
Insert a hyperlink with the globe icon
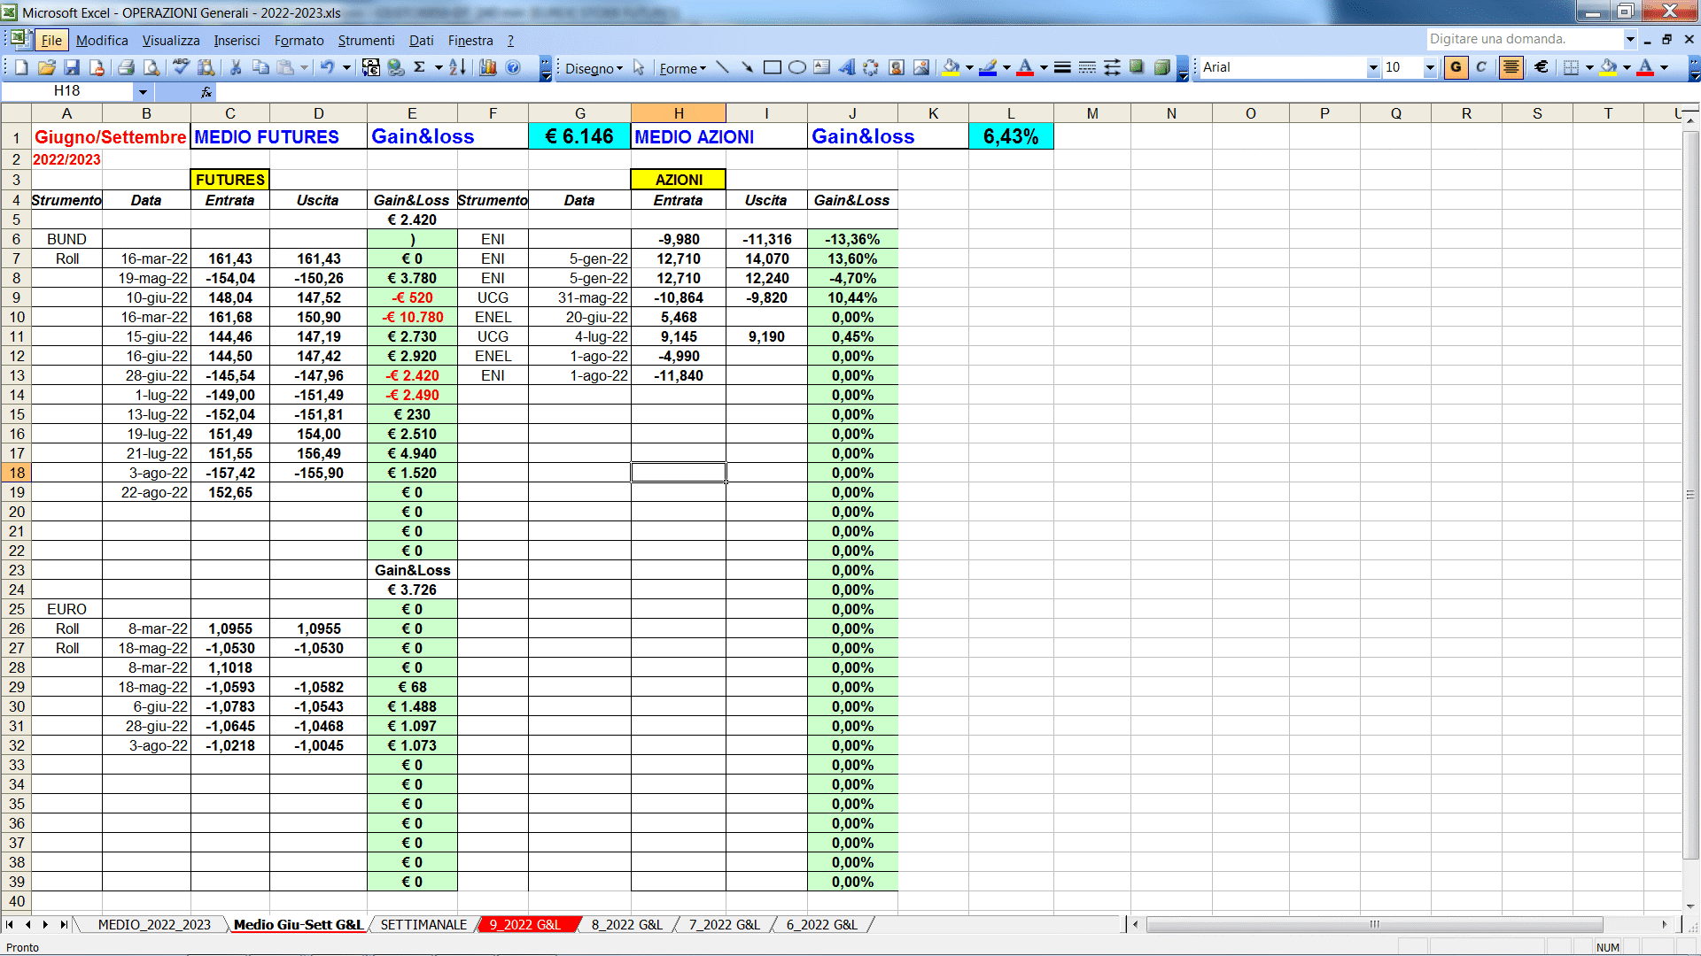click(396, 67)
